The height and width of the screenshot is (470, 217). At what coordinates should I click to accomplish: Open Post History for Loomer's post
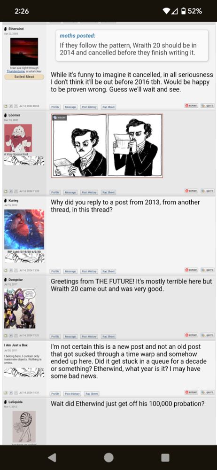pyautogui.click(x=89, y=192)
